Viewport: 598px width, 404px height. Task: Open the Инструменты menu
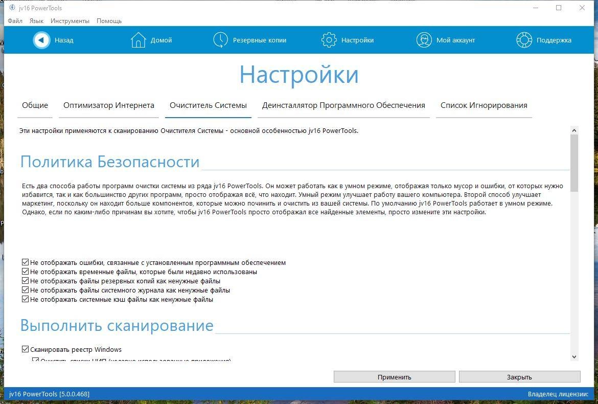point(70,21)
